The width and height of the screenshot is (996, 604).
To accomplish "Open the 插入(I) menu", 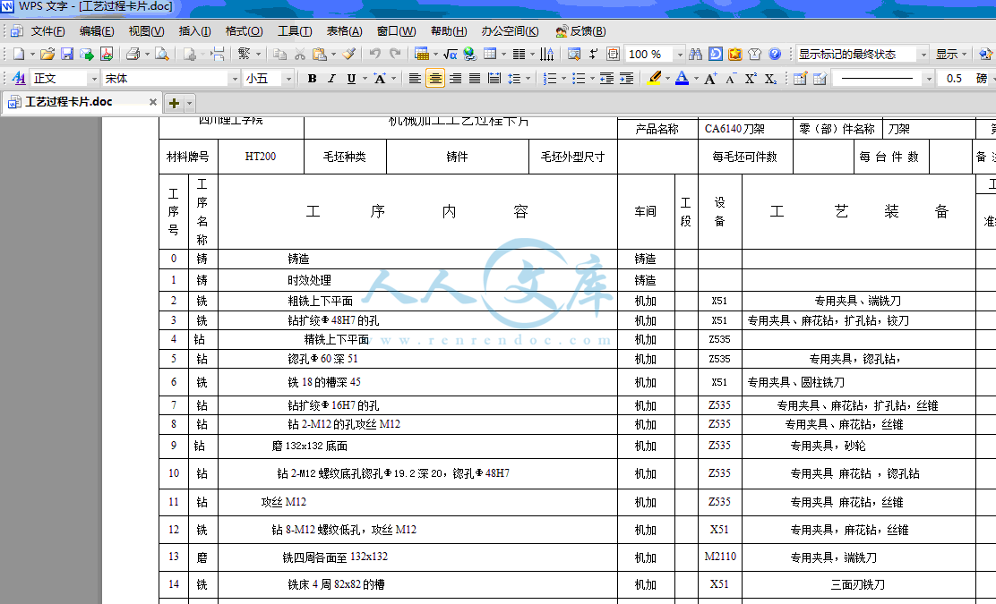I will pos(195,31).
